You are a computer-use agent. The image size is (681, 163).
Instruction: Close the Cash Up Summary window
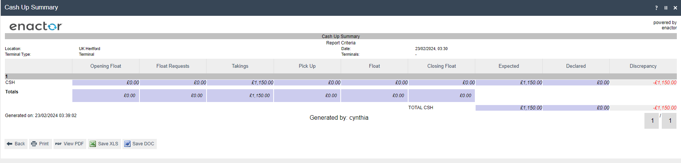(675, 8)
